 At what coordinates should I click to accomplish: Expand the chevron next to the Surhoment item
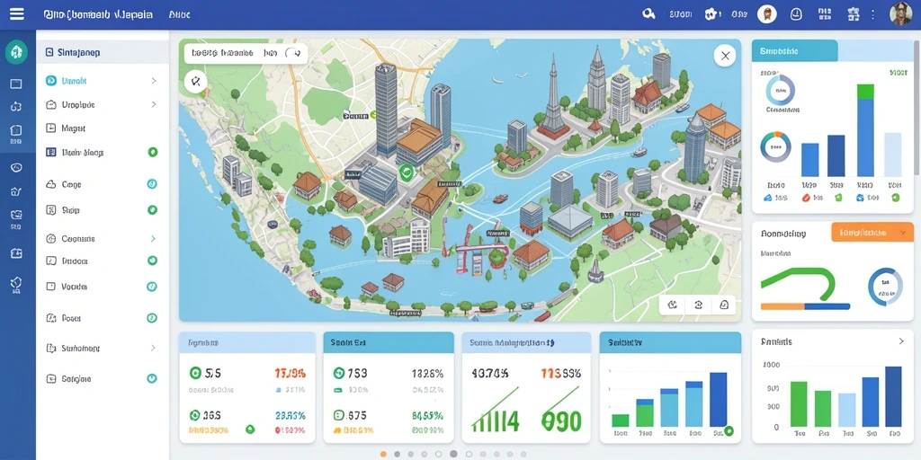pos(153,348)
